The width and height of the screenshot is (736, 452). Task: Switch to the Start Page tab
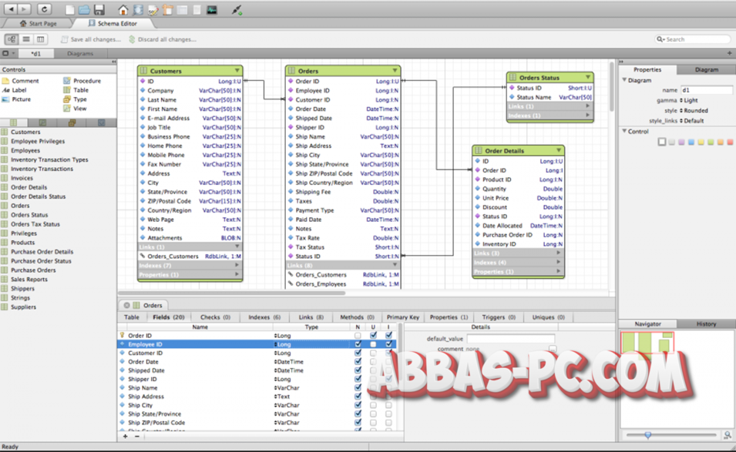tap(40, 23)
